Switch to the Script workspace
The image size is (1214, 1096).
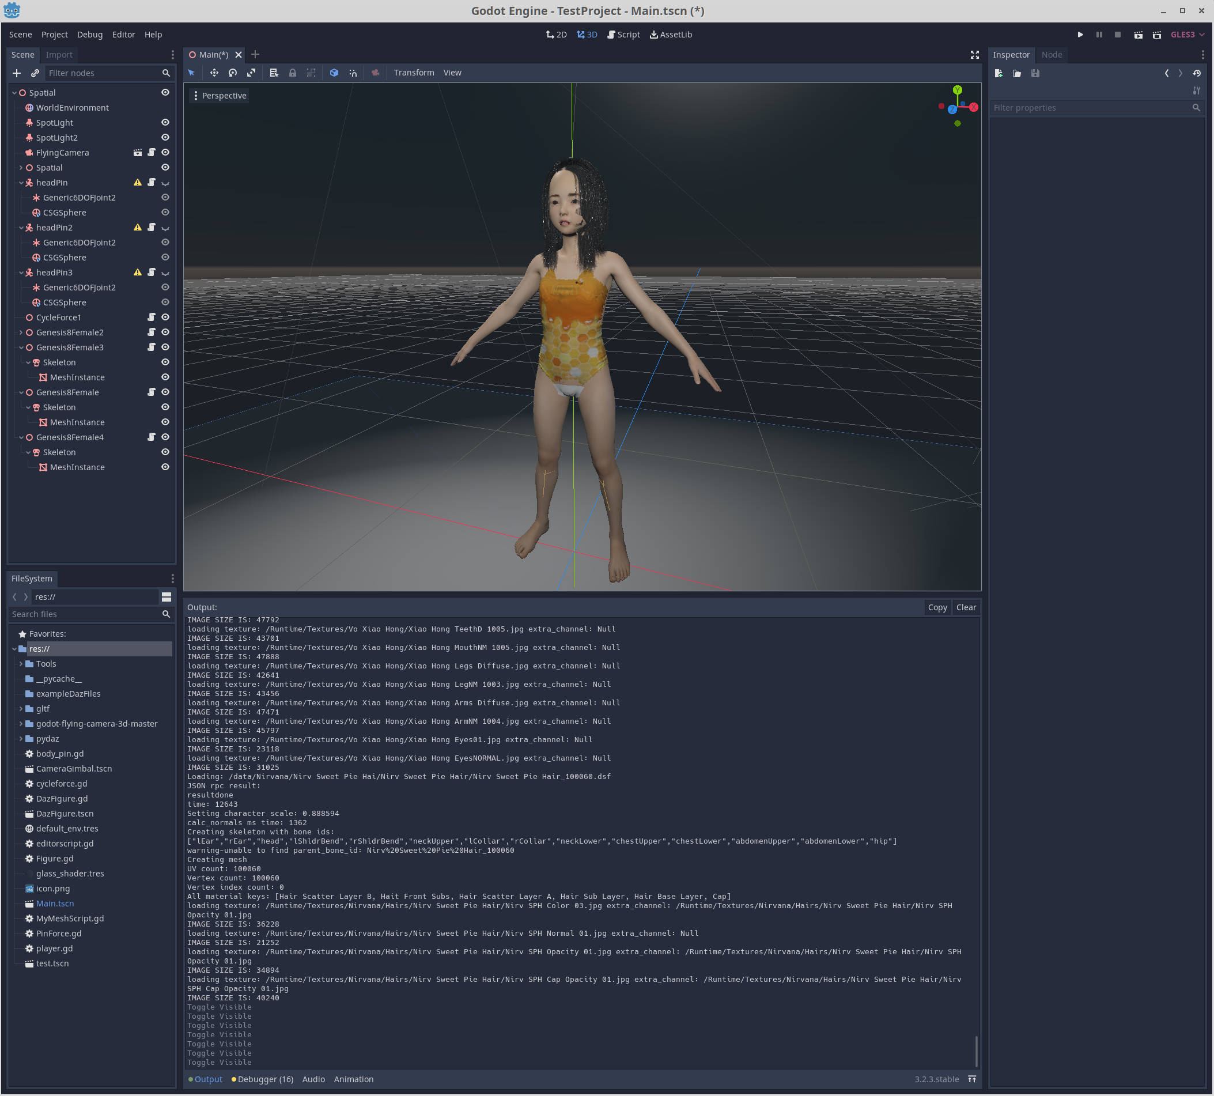[624, 35]
